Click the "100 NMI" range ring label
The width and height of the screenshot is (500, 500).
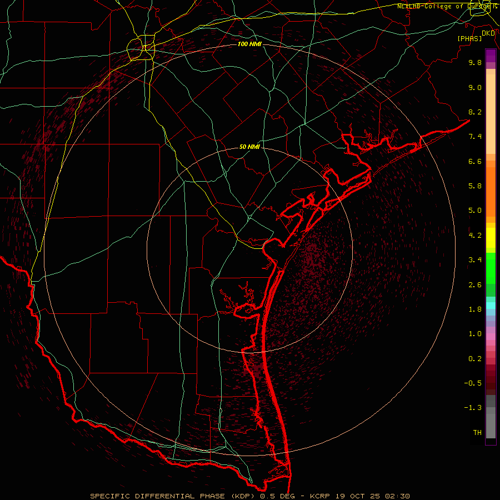pyautogui.click(x=249, y=44)
